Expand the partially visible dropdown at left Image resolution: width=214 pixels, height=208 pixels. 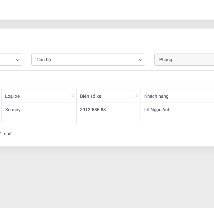[x=10, y=60]
